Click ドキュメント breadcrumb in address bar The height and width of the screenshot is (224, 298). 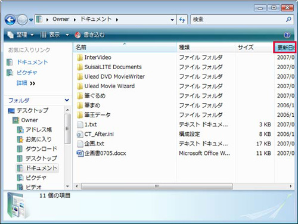pos(96,19)
